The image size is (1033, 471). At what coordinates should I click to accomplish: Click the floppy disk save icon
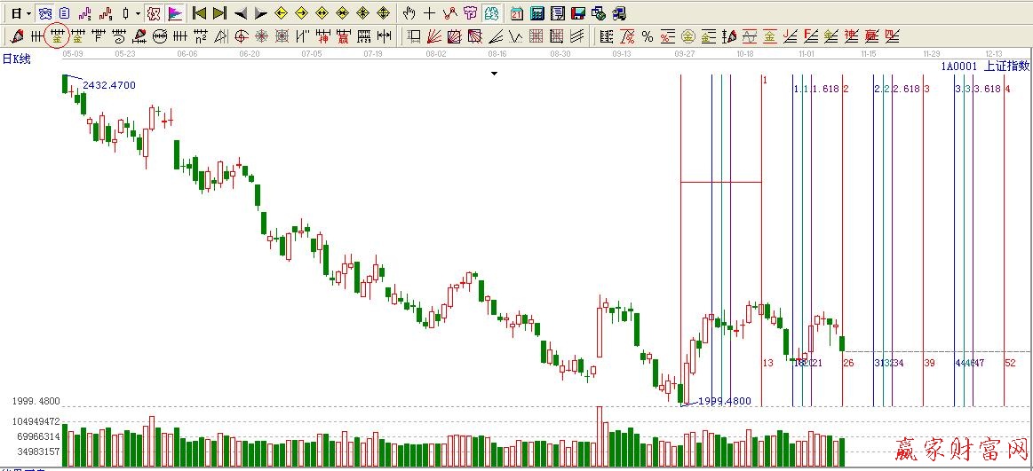(x=577, y=13)
